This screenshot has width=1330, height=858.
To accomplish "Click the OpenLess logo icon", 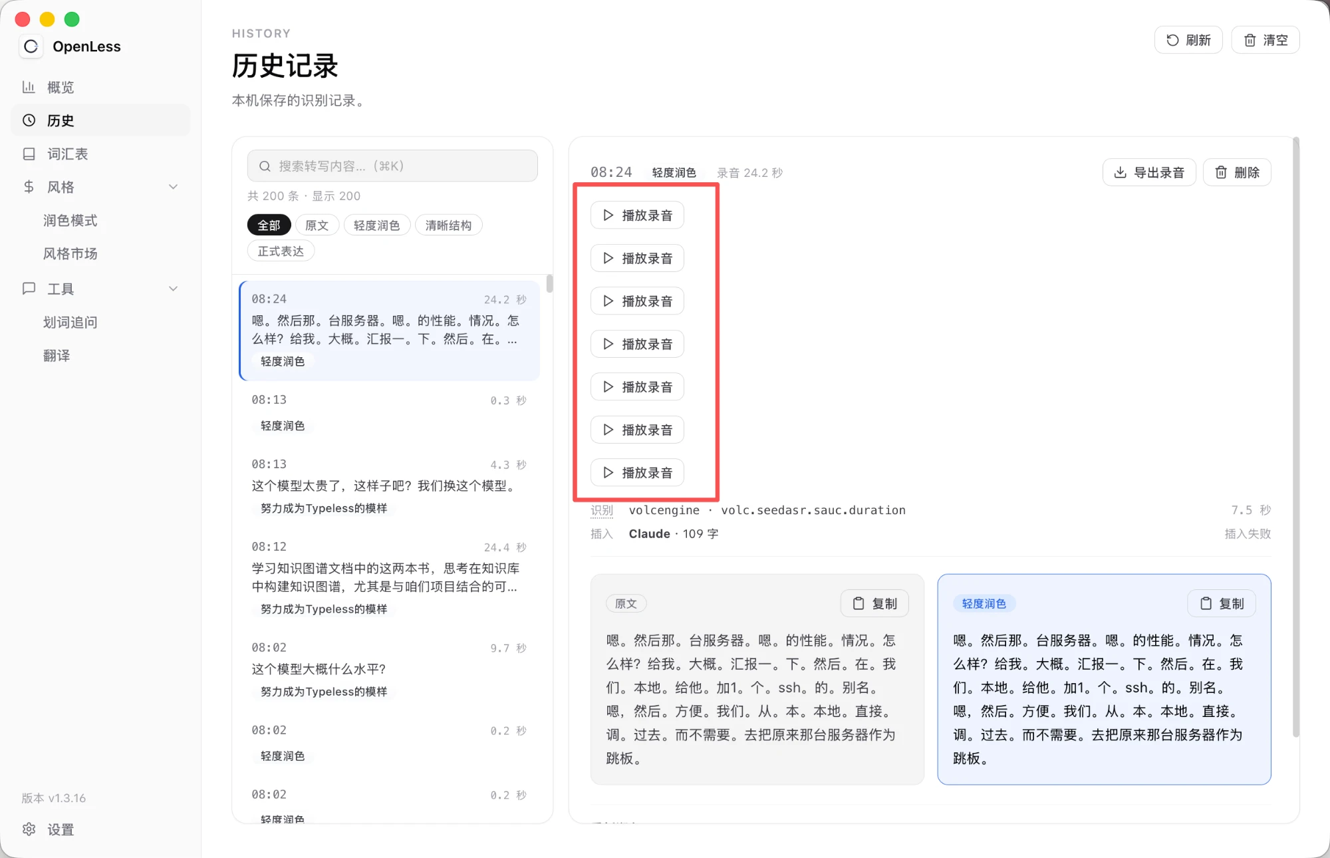I will [x=31, y=47].
